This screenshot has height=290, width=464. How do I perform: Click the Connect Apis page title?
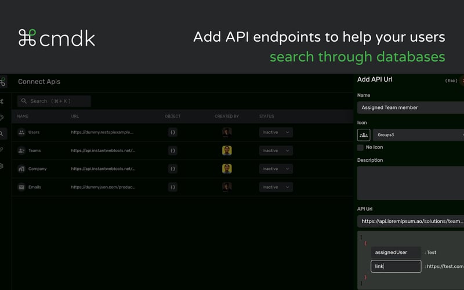[39, 81]
